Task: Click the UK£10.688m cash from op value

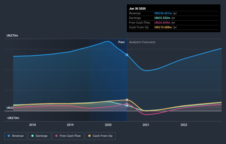Action: (x=163, y=27)
